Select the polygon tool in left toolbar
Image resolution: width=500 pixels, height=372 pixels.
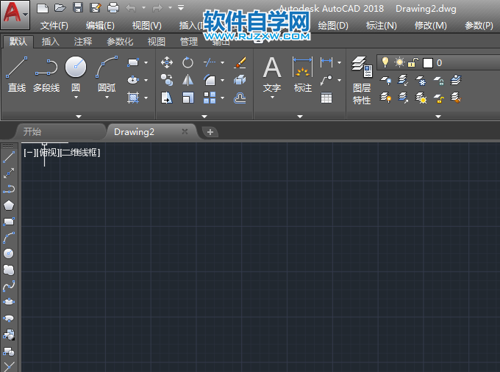coord(9,205)
